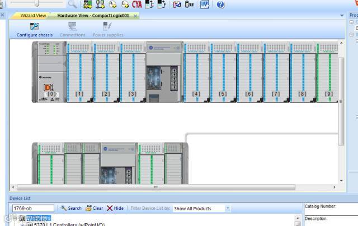Select the module in slot 5

[x=223, y=72]
